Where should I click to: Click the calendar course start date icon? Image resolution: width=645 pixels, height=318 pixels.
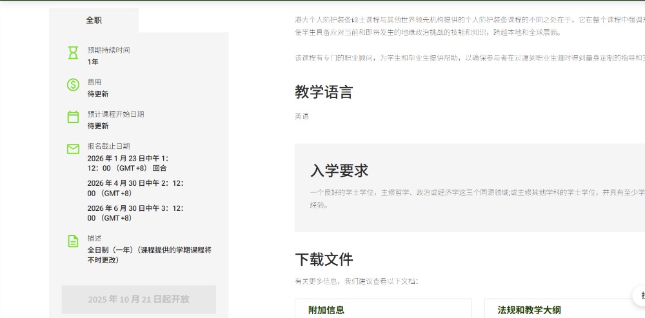pos(73,117)
